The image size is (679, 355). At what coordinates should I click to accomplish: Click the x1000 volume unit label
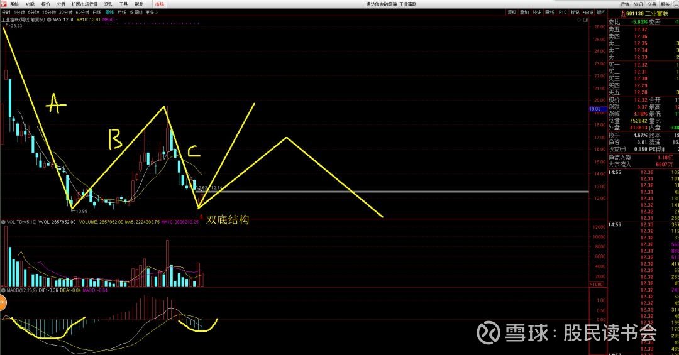click(596, 284)
